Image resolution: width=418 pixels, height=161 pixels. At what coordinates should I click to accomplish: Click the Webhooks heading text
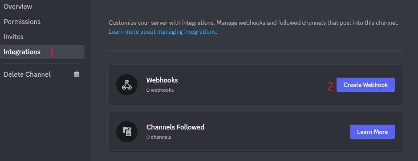[x=162, y=80]
